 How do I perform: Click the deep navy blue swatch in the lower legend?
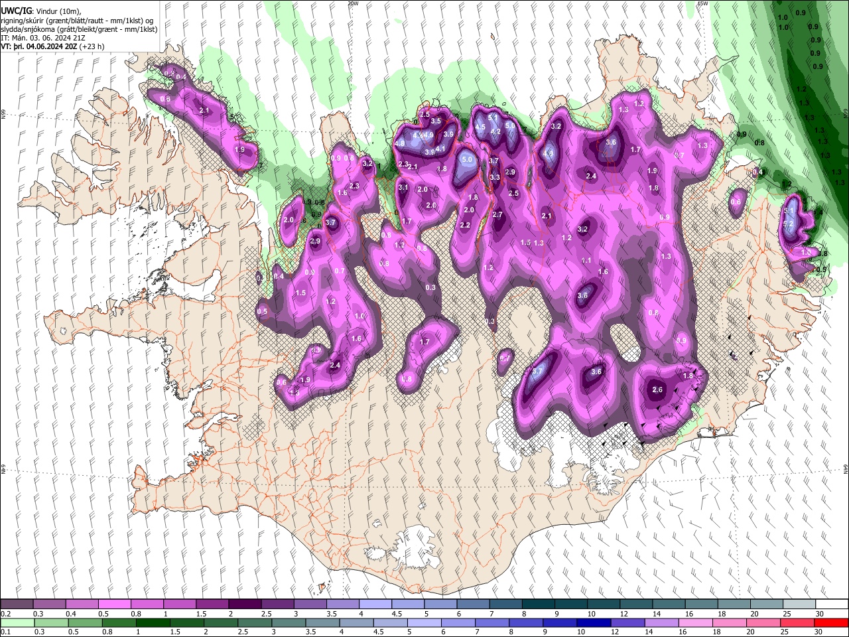pyautogui.click(x=594, y=622)
